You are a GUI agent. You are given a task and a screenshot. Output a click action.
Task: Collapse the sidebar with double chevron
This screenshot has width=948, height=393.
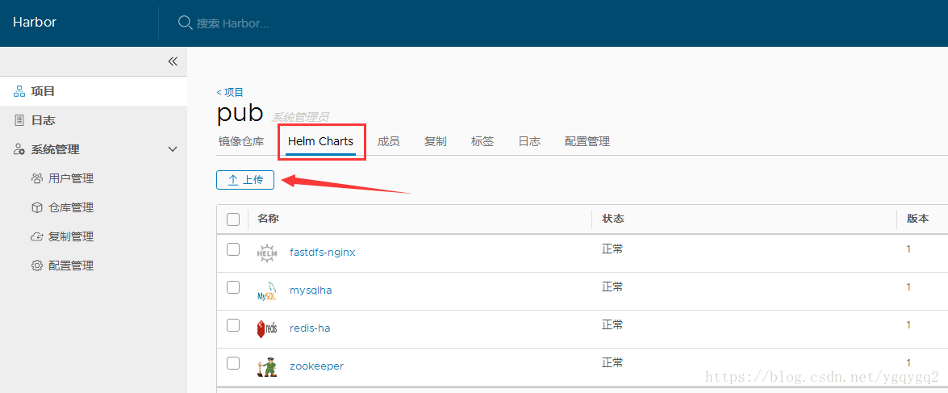[x=173, y=61]
